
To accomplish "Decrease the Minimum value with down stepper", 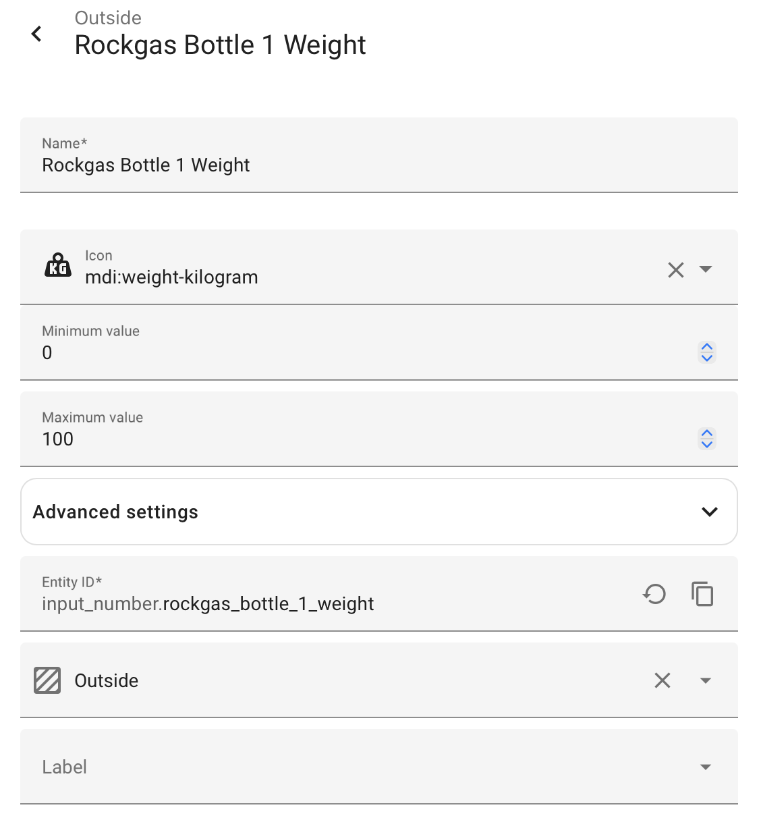I will coord(707,358).
